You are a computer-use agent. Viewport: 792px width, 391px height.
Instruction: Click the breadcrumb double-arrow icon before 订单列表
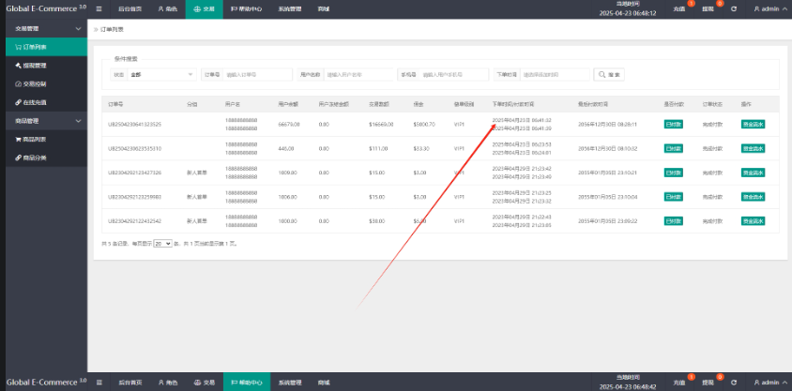(x=96, y=30)
